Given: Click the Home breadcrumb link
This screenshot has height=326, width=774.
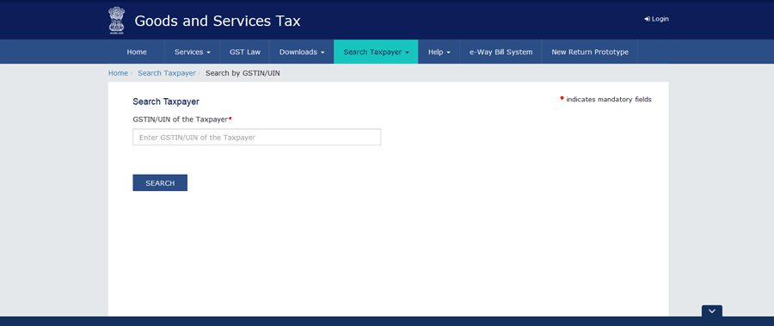Looking at the screenshot, I should [118, 73].
